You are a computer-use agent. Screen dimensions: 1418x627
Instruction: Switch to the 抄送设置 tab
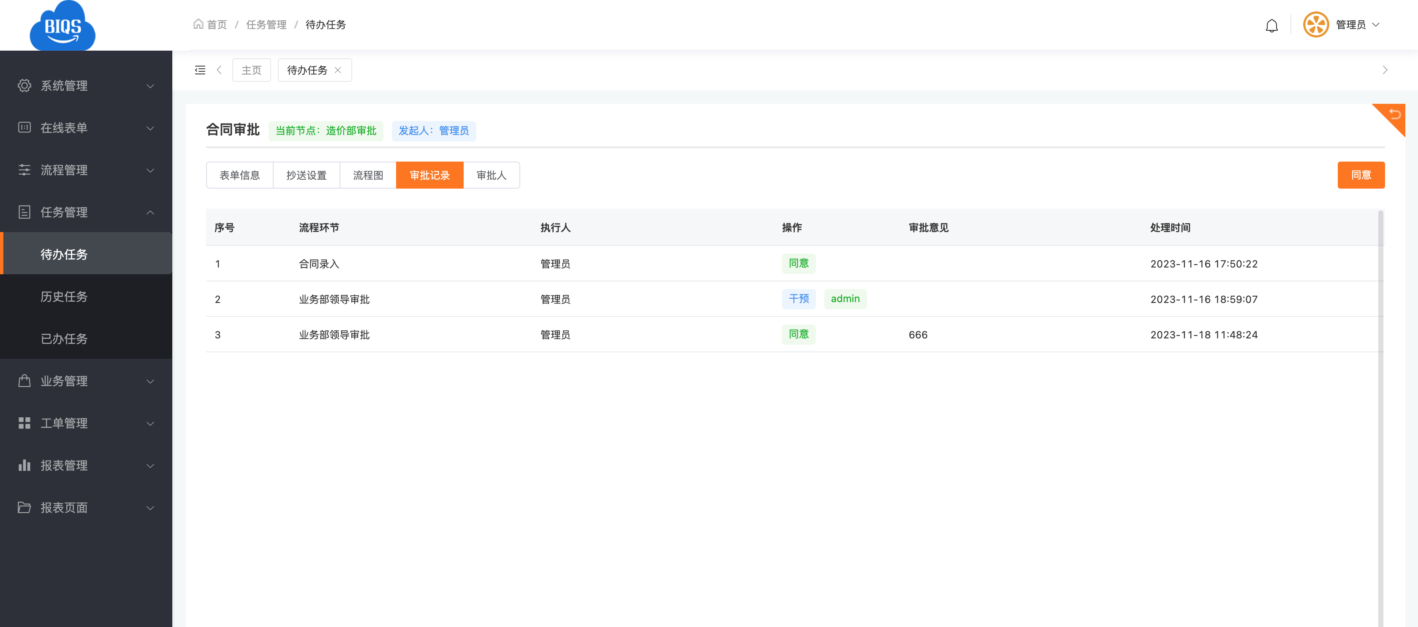click(307, 176)
